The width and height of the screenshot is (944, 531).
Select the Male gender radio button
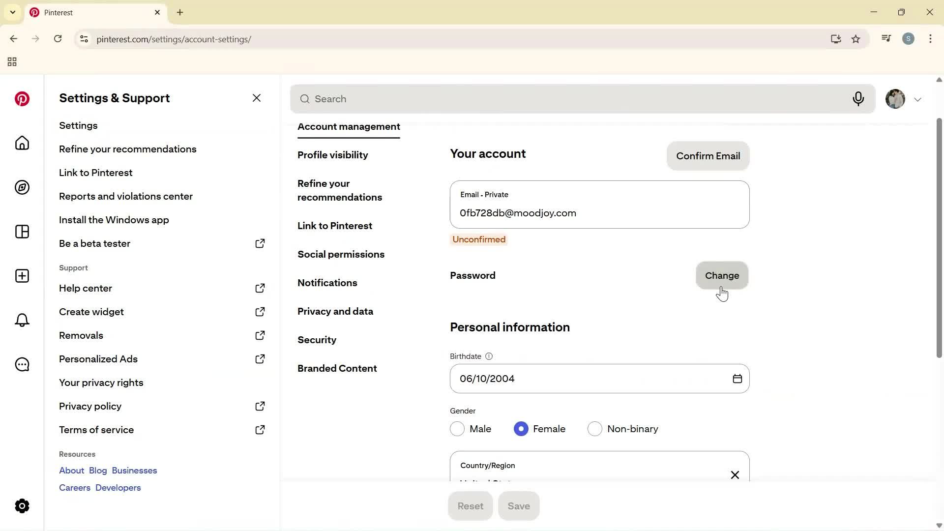457,429
